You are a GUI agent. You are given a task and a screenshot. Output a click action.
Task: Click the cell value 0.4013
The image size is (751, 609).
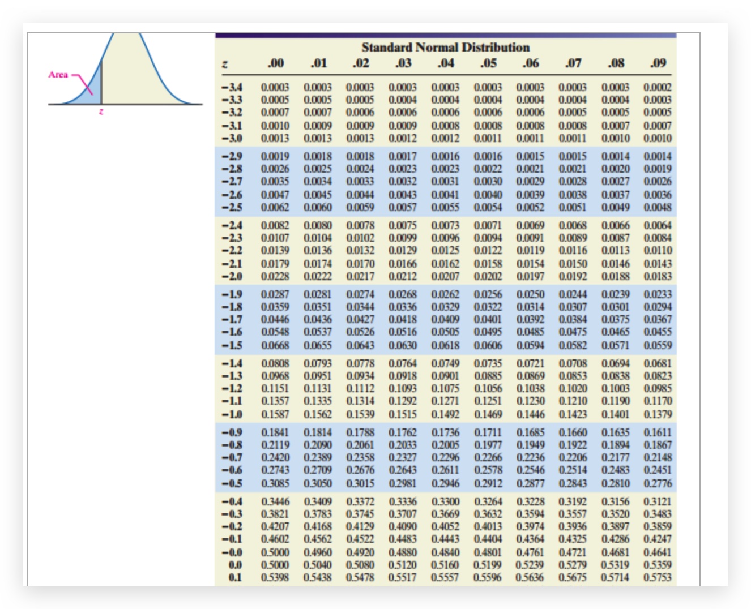[488, 526]
